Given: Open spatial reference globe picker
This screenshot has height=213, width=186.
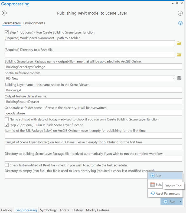Looking at the screenshot, I should point(179,78).
